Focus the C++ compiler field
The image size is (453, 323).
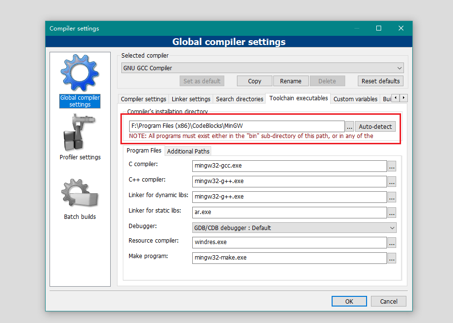pos(289,182)
